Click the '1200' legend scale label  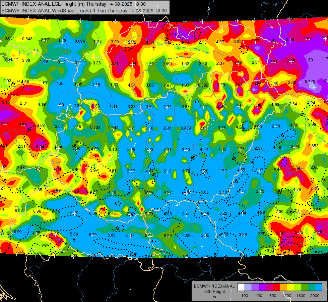point(287,296)
